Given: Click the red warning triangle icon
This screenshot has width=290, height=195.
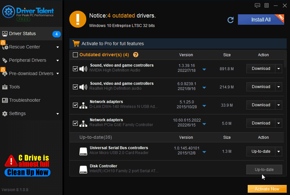Looking at the screenshot, I should 11,161.
